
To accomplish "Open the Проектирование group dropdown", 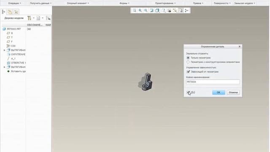I will (165, 3).
